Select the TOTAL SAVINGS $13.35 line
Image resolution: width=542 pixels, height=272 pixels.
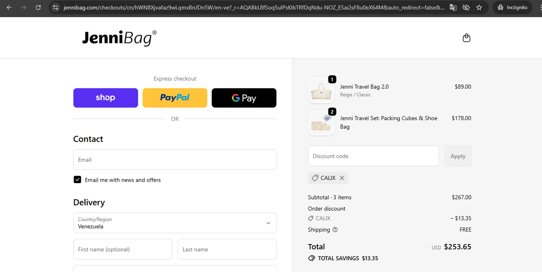coord(343,258)
